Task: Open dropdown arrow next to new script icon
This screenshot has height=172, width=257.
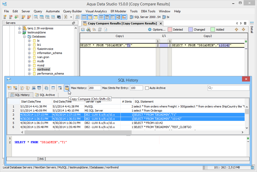Action: click(x=71, y=17)
